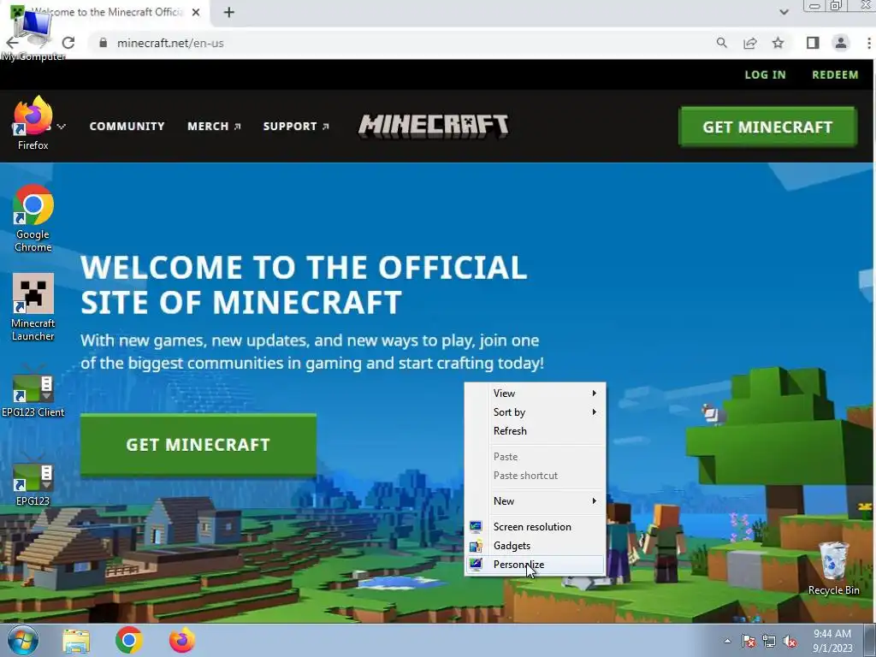Click the Action Center flag tray icon
This screenshot has width=876, height=657.
pos(749,642)
